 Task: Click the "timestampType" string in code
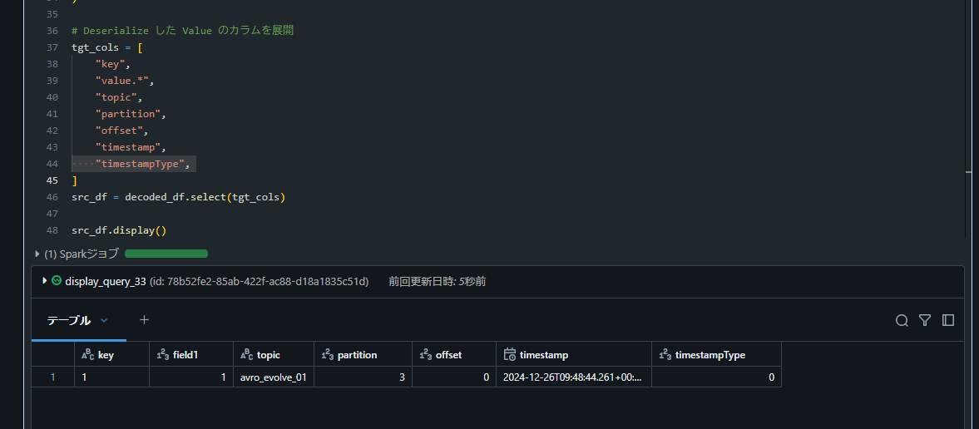[x=142, y=164]
